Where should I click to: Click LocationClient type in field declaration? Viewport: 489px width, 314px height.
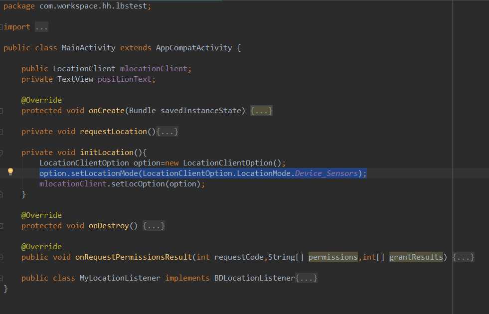click(x=84, y=69)
